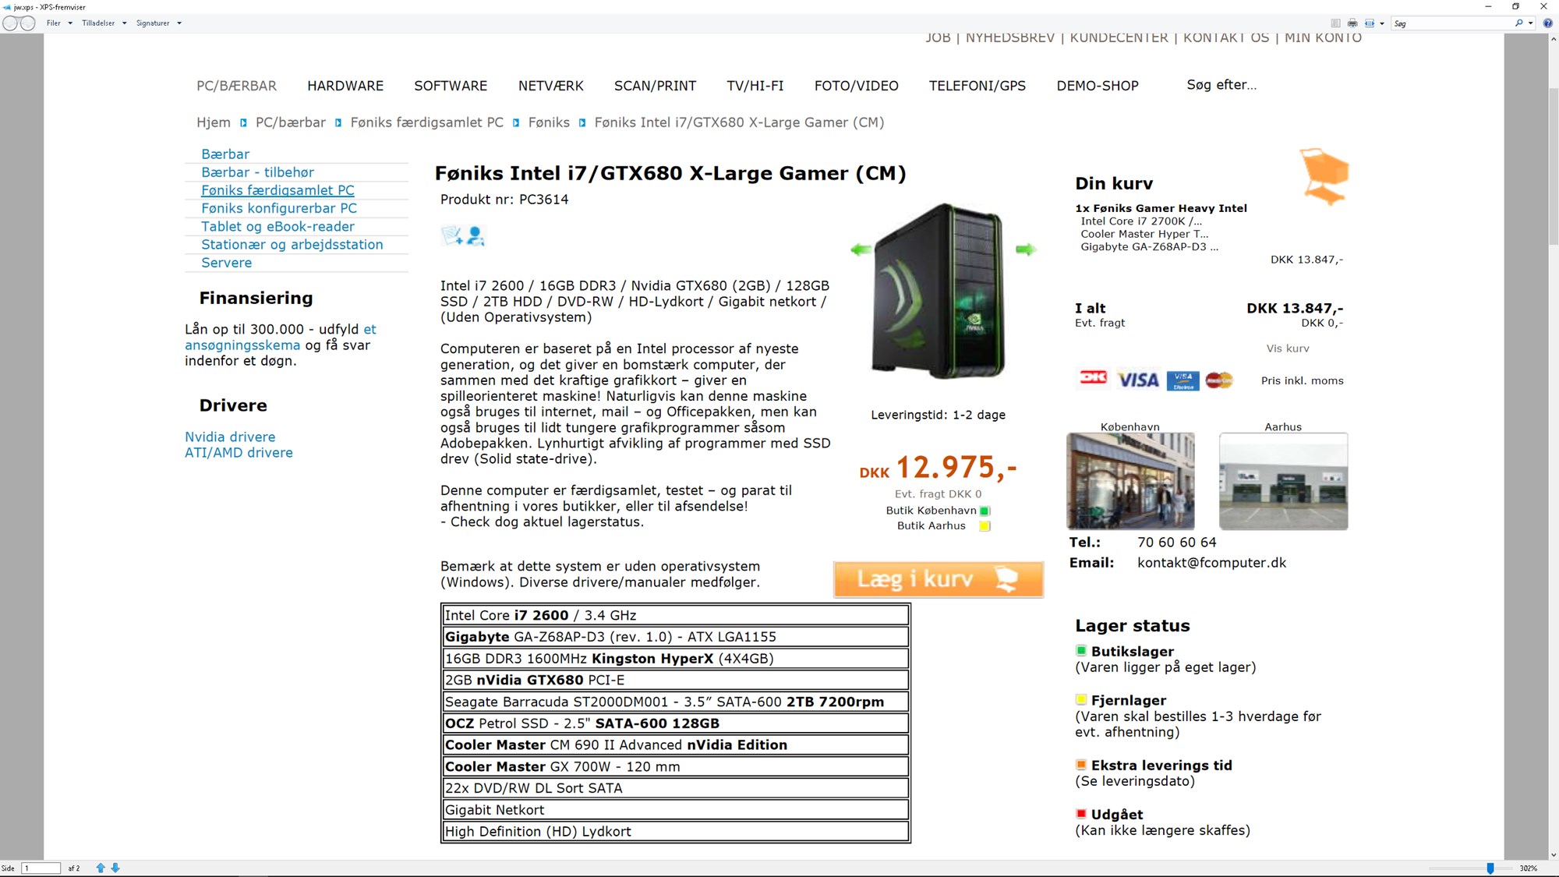The image size is (1559, 877).
Task: Click the Læg i kurv button
Action: point(939,579)
